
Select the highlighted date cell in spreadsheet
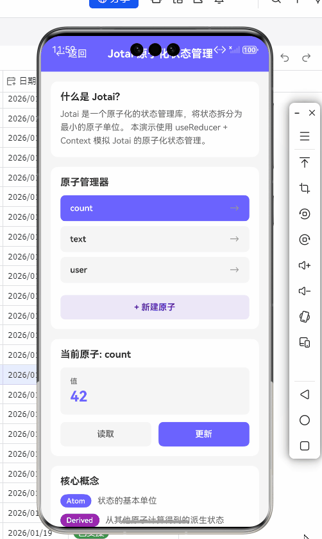[x=20, y=375]
